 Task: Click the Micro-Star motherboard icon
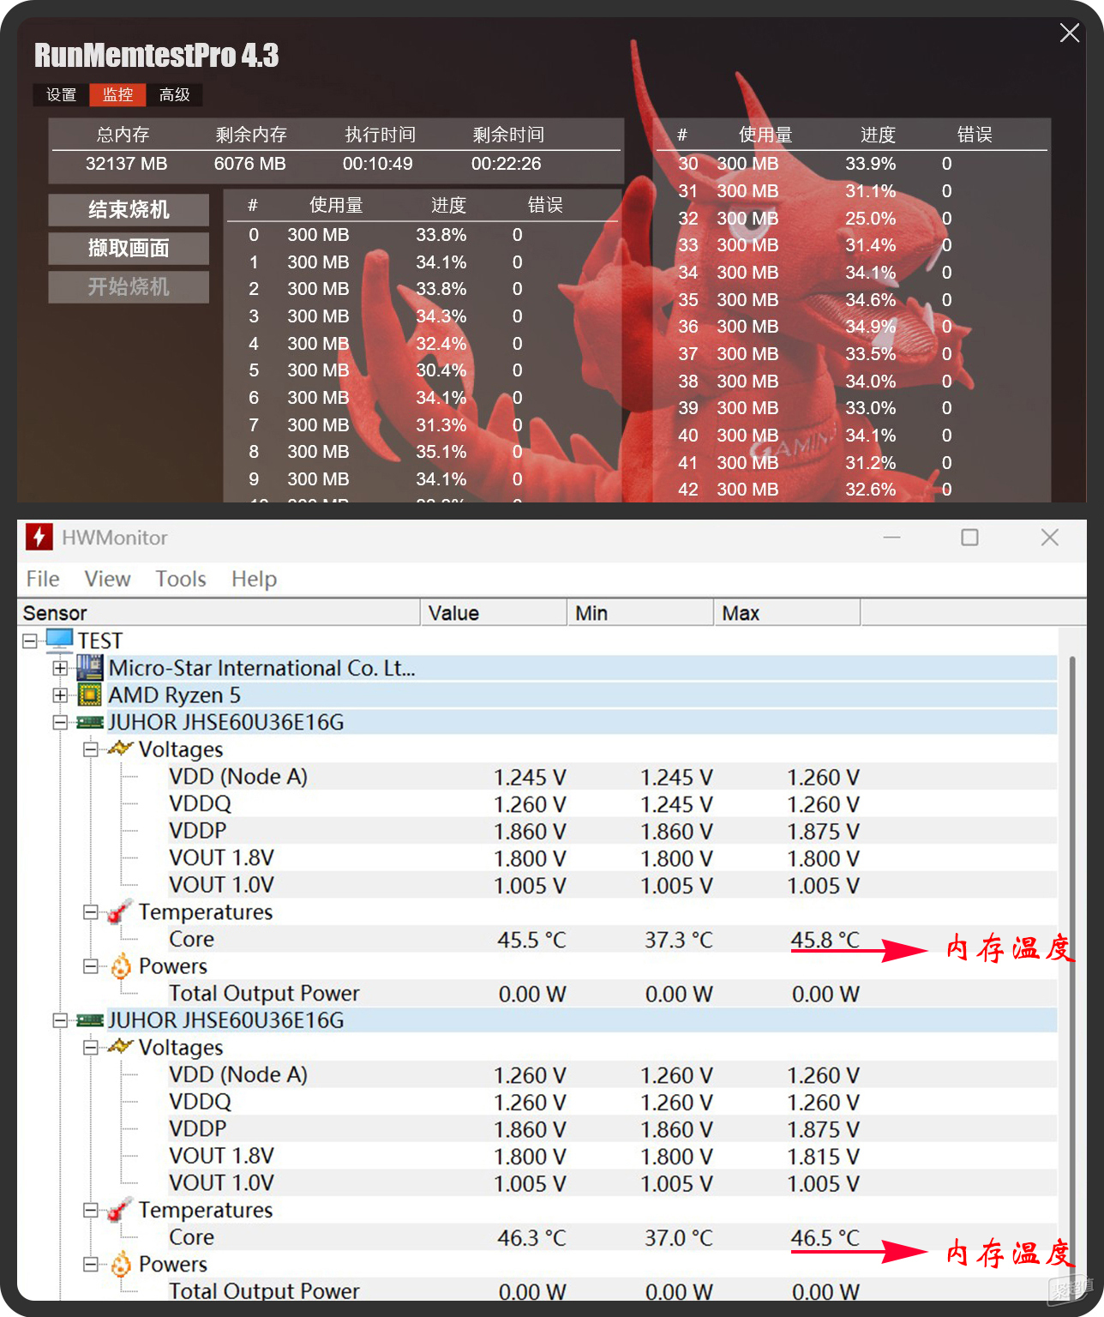(89, 668)
